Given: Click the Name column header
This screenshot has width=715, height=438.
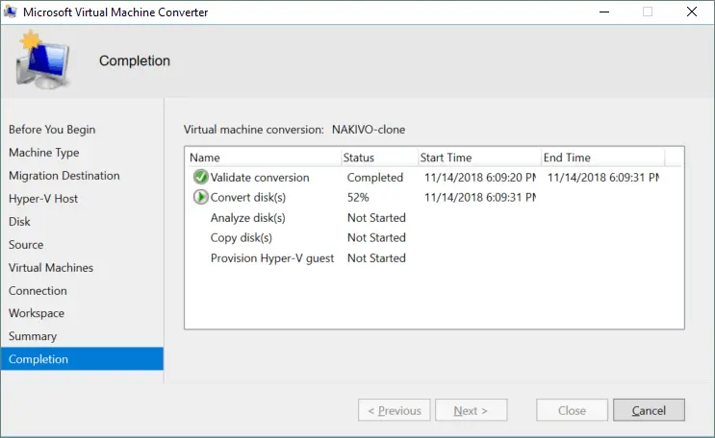Looking at the screenshot, I should 264,158.
